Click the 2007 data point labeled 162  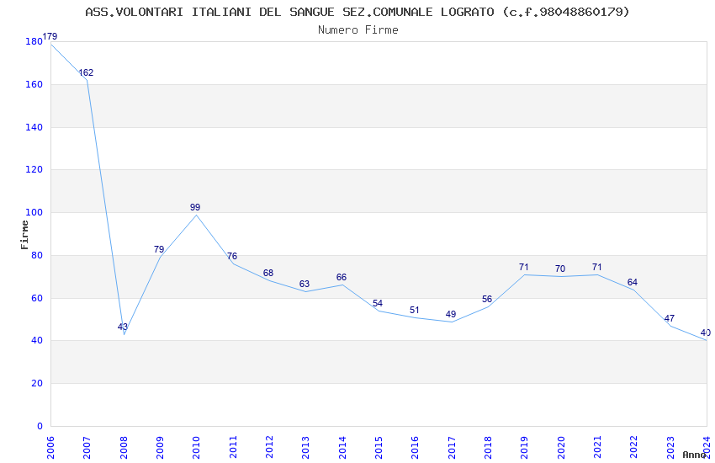click(87, 80)
